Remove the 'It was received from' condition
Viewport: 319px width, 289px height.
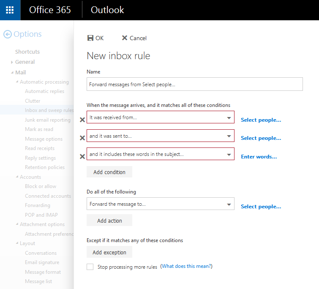pyautogui.click(x=82, y=120)
